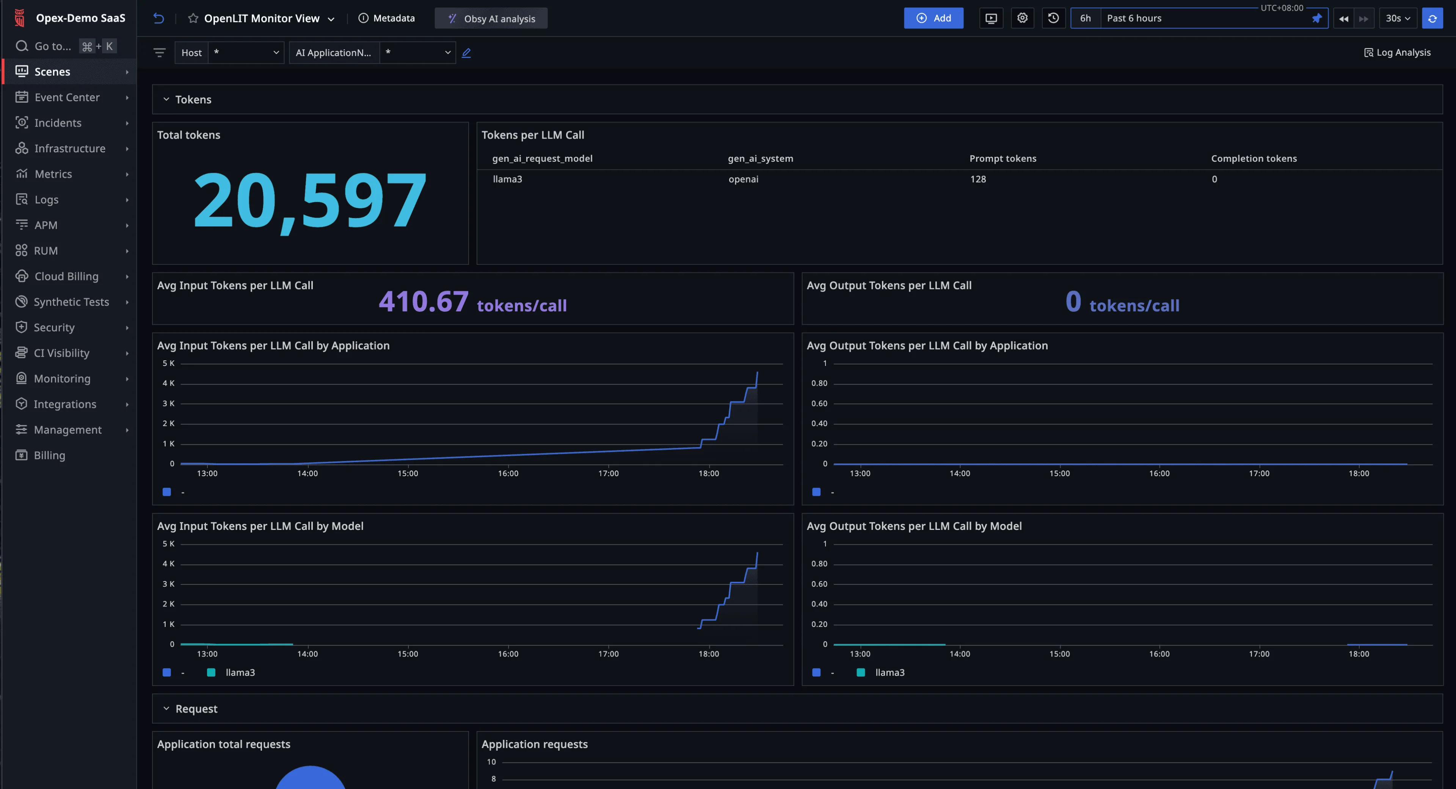
Task: Click the Cloud Billing sidebar icon
Action: click(x=22, y=276)
